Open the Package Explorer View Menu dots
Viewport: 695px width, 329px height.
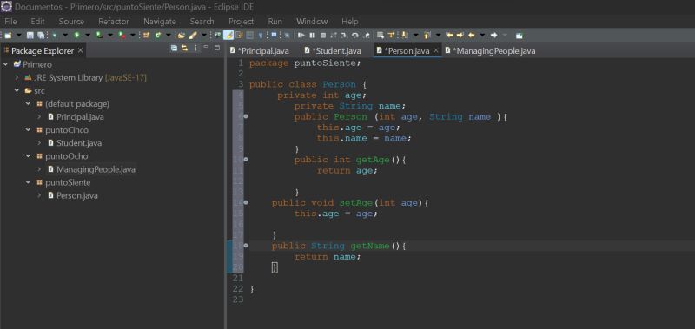click(x=195, y=48)
